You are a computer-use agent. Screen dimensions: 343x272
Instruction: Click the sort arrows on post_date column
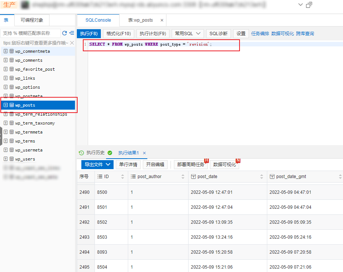pos(262,177)
